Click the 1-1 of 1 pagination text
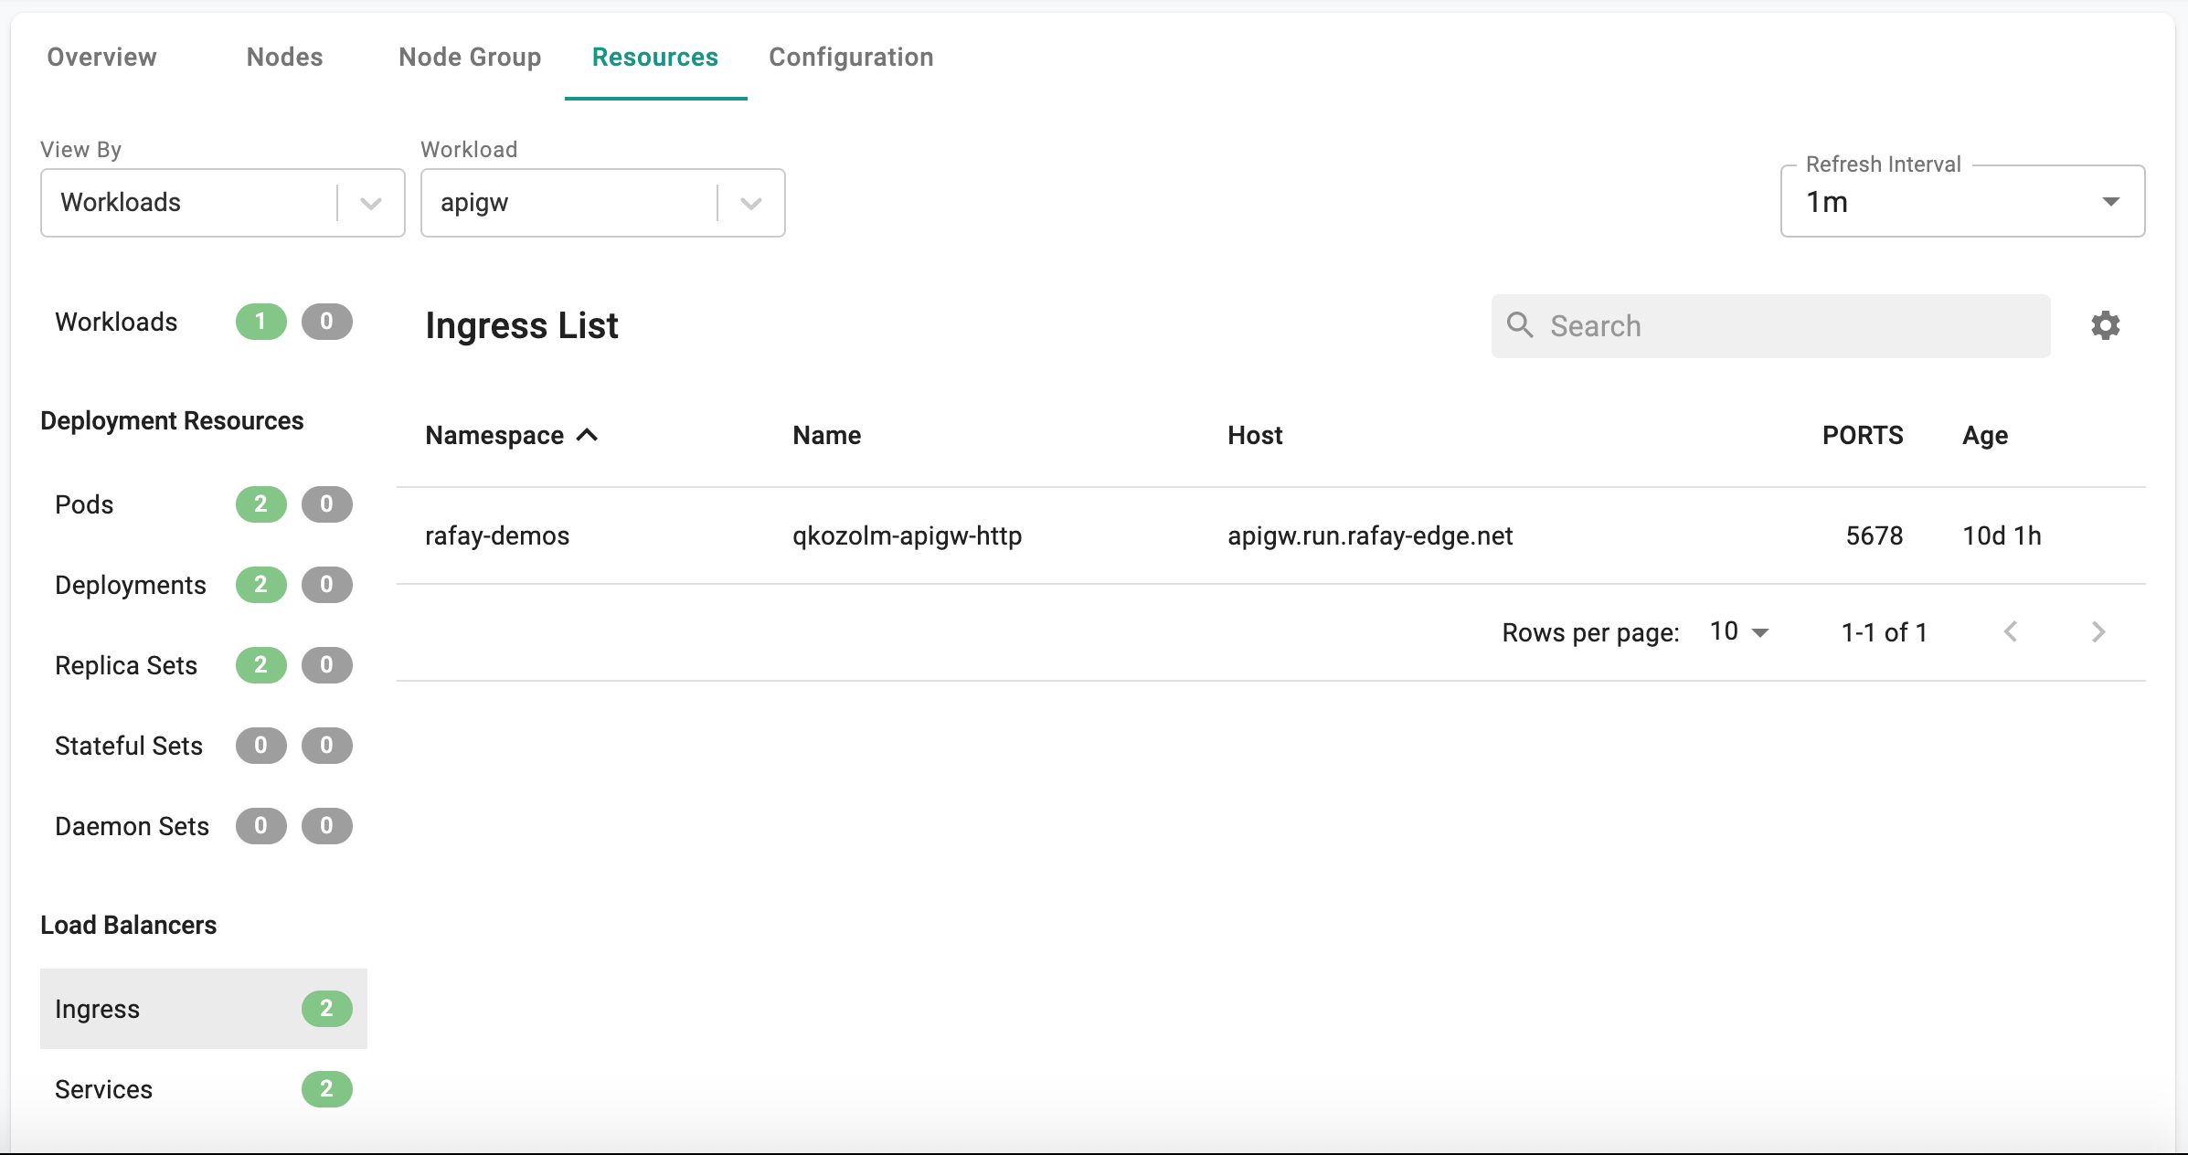This screenshot has height=1155, width=2188. 1885,631
